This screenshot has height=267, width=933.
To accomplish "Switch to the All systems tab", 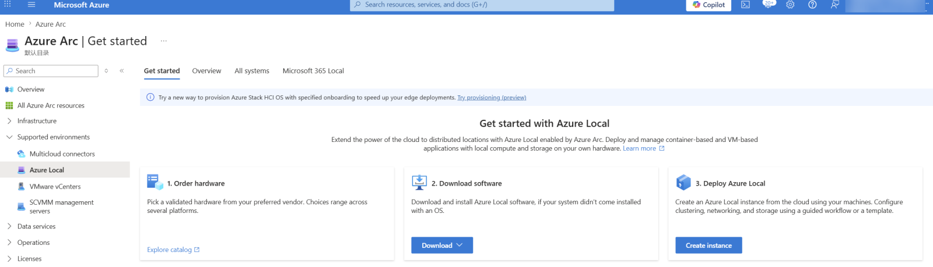I will point(252,71).
